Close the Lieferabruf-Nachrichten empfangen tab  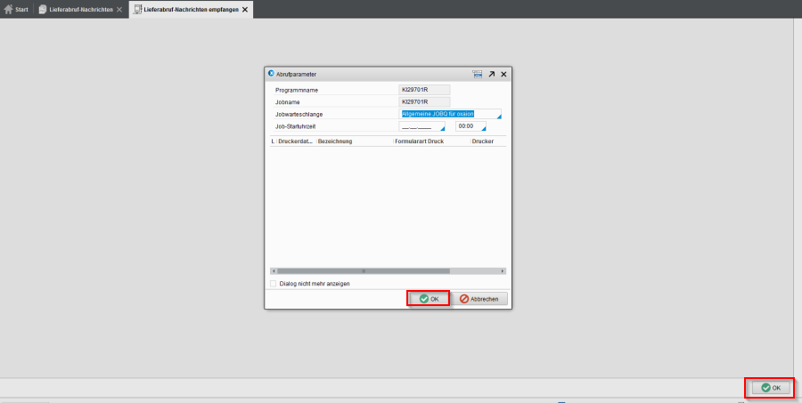(x=246, y=9)
